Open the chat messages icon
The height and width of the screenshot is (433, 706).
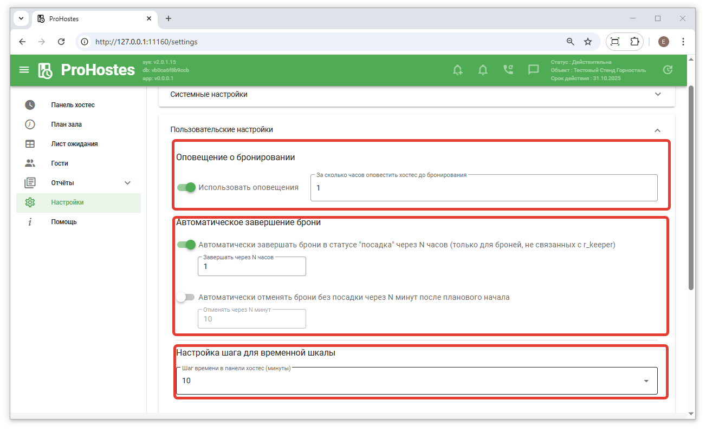(533, 70)
